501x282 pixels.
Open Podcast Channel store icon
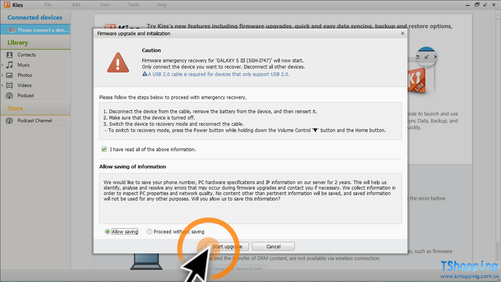[9, 121]
